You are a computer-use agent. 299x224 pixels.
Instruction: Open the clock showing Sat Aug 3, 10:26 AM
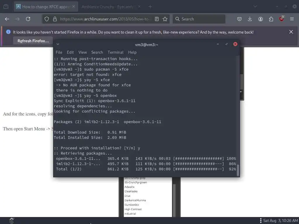point(280,220)
